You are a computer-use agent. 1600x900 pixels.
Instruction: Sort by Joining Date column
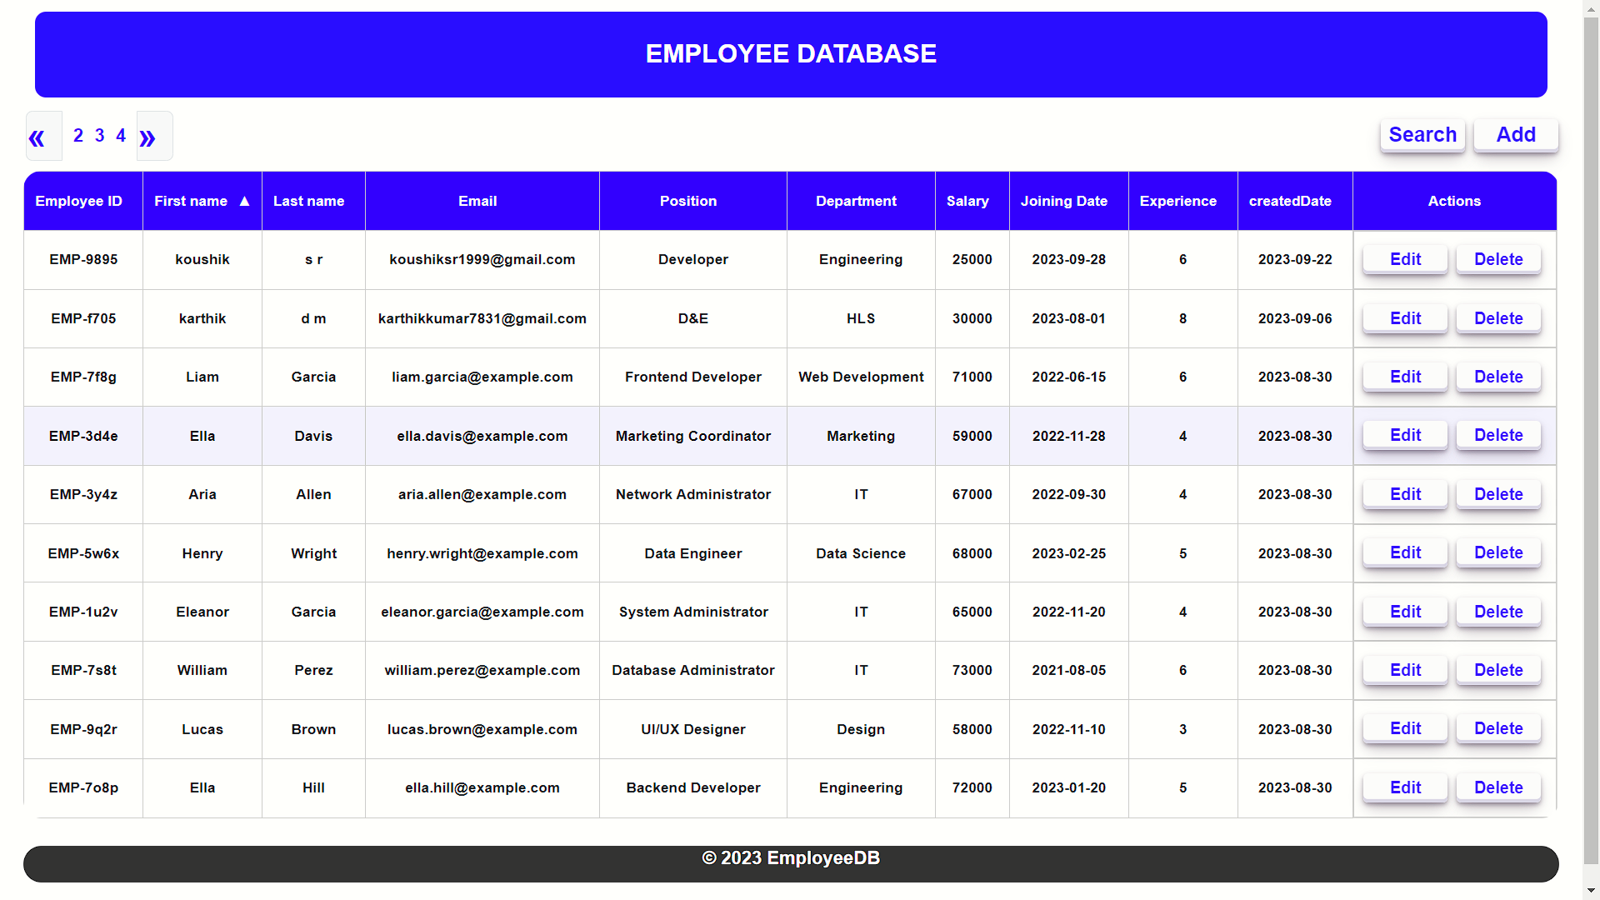[x=1063, y=201]
